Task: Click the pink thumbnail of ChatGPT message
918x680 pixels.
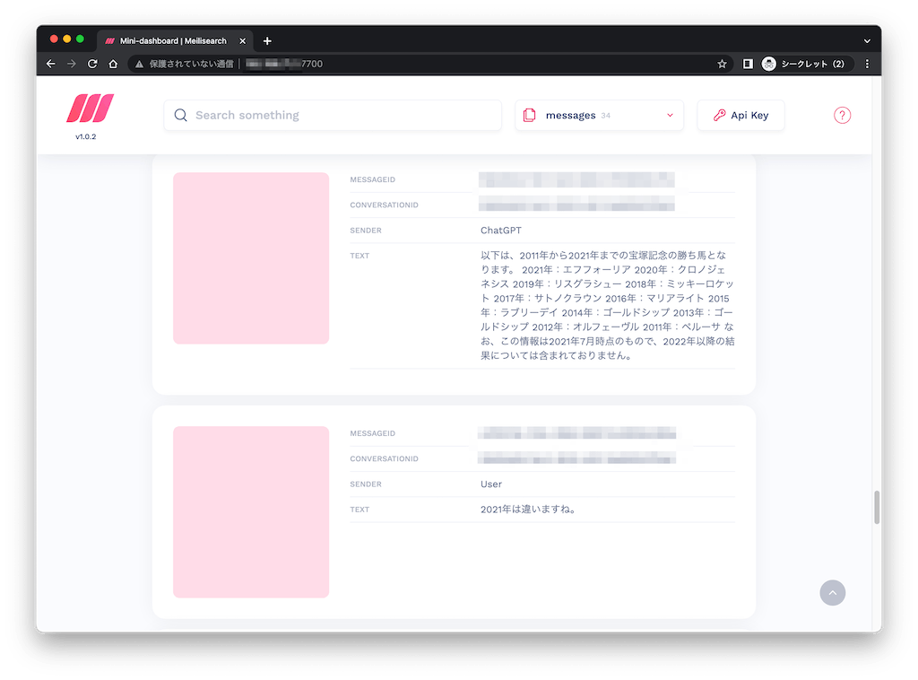Action: pos(251,258)
